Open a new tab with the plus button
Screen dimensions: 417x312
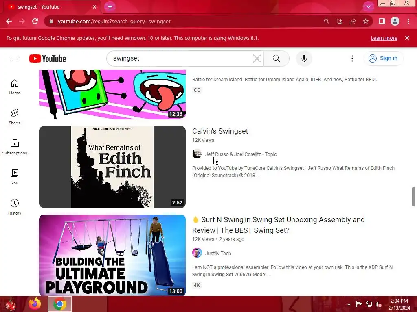click(x=110, y=7)
